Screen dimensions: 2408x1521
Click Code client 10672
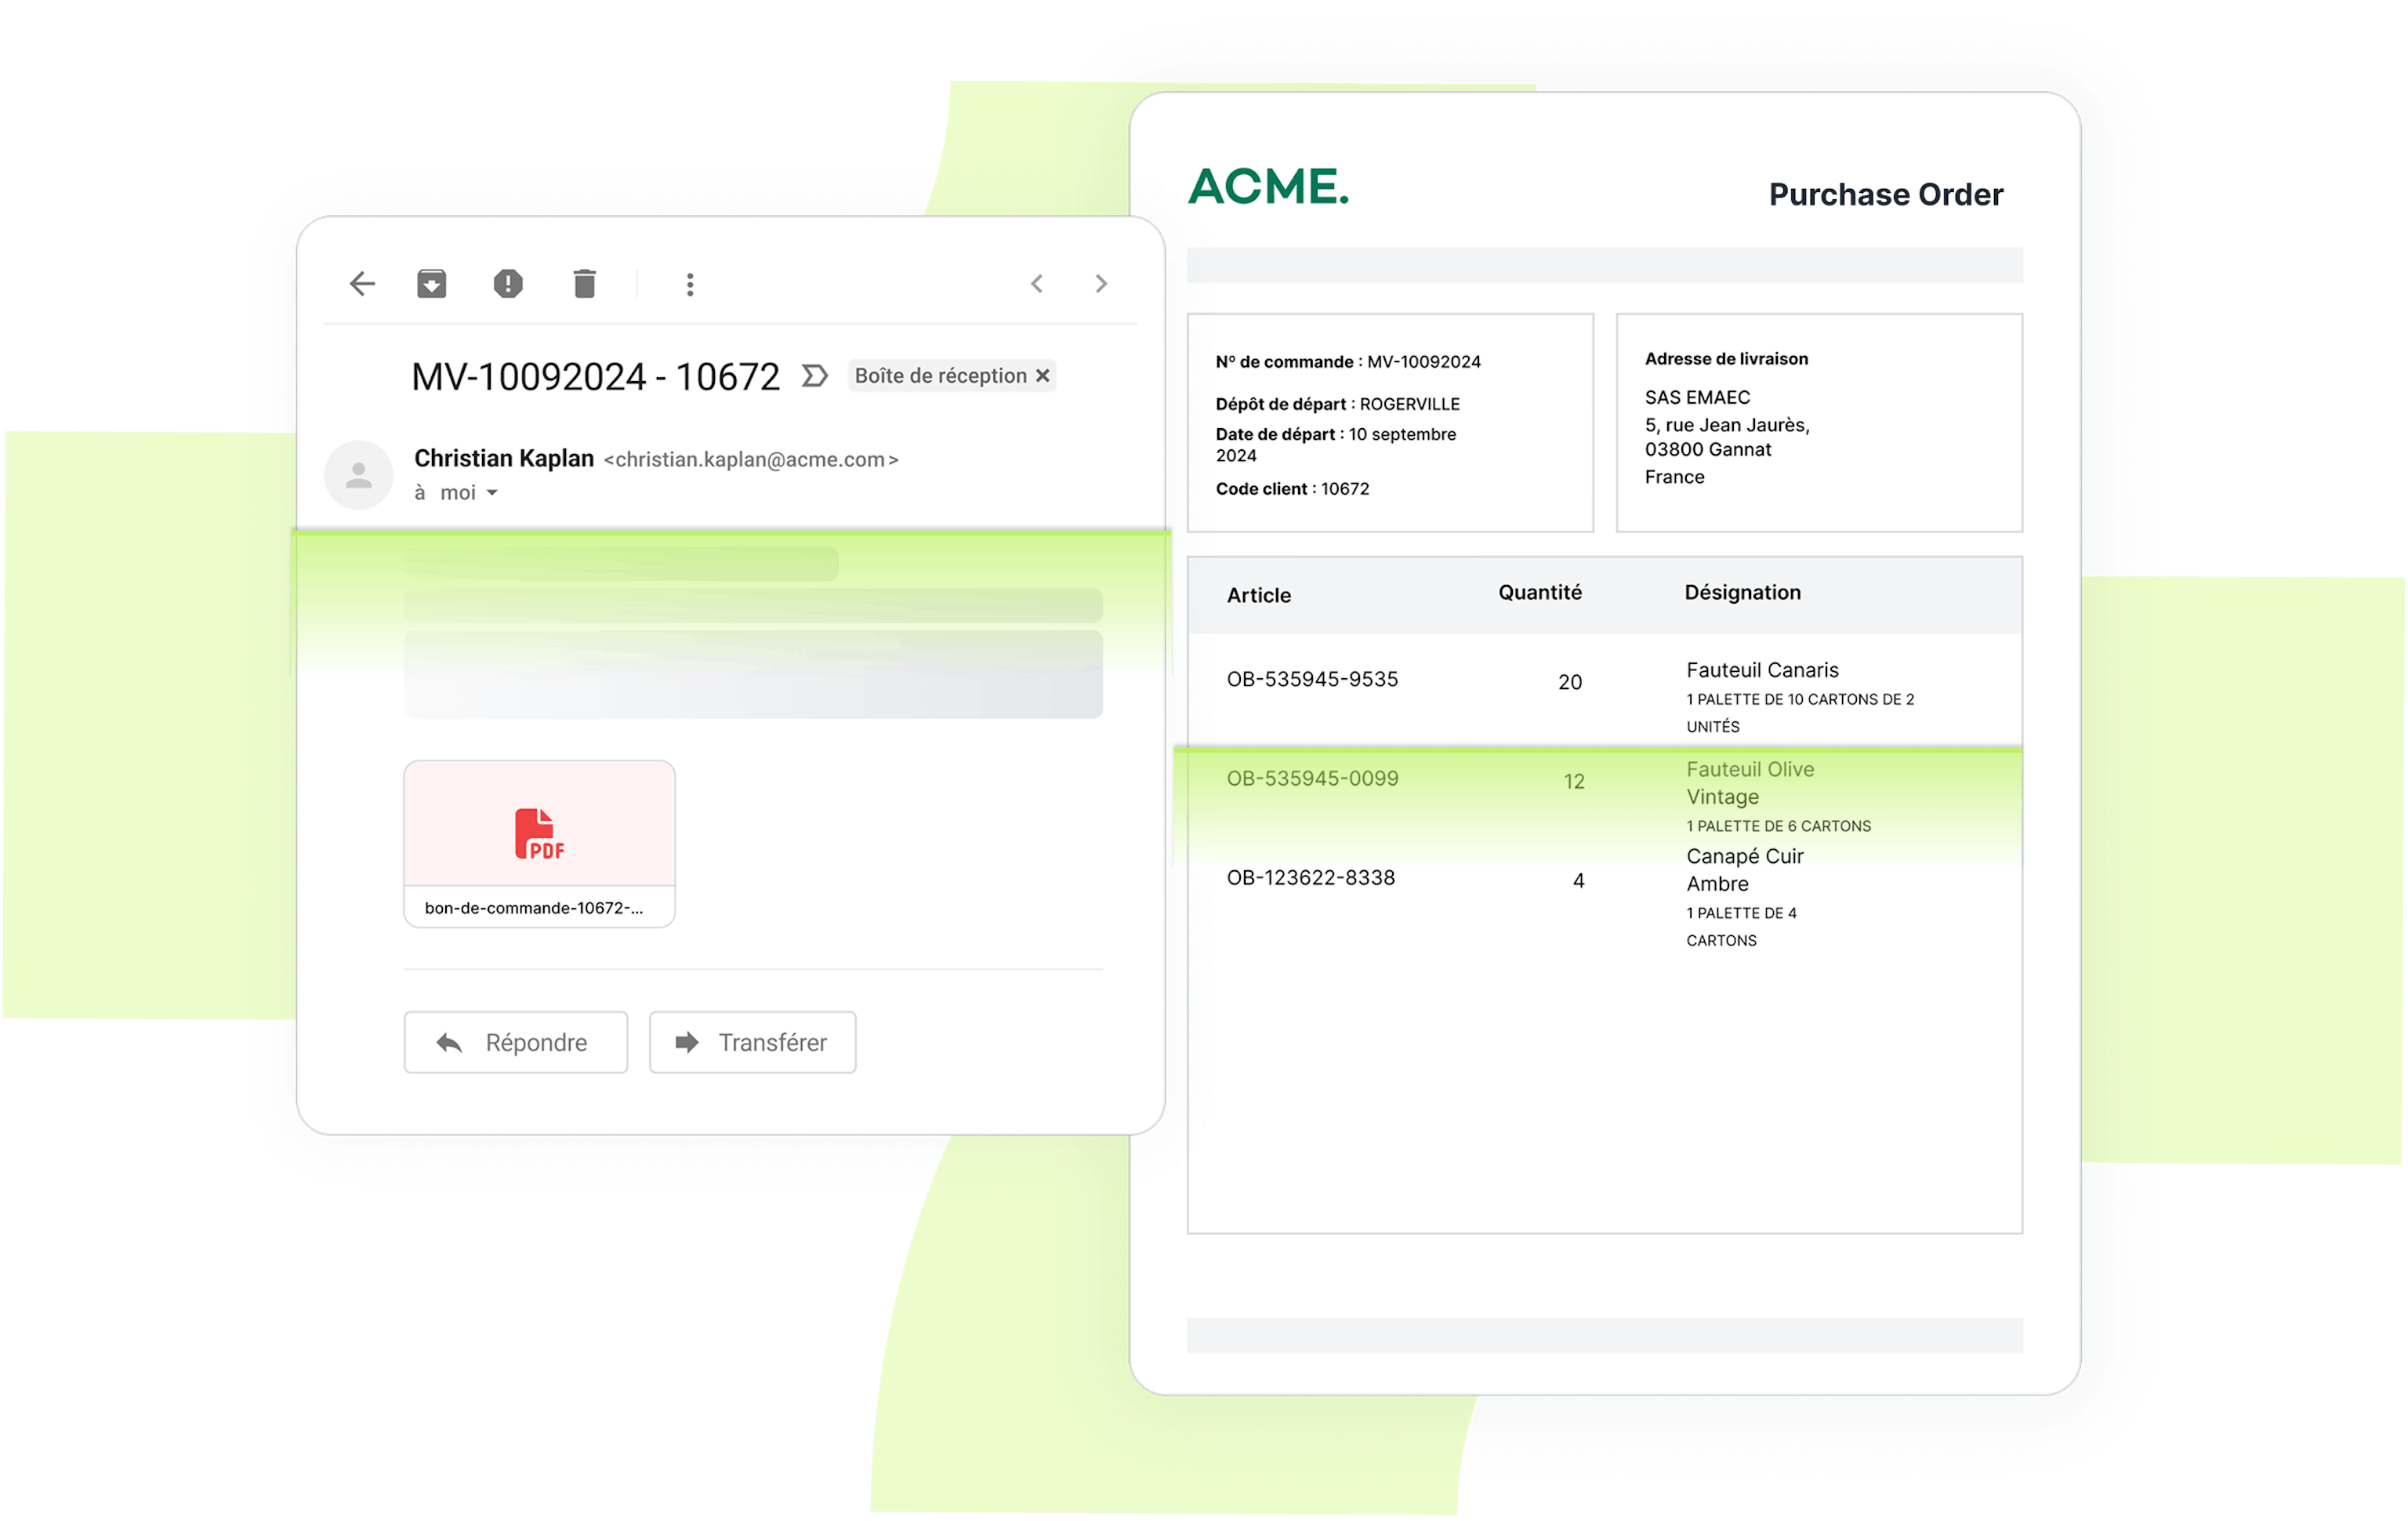click(1292, 489)
